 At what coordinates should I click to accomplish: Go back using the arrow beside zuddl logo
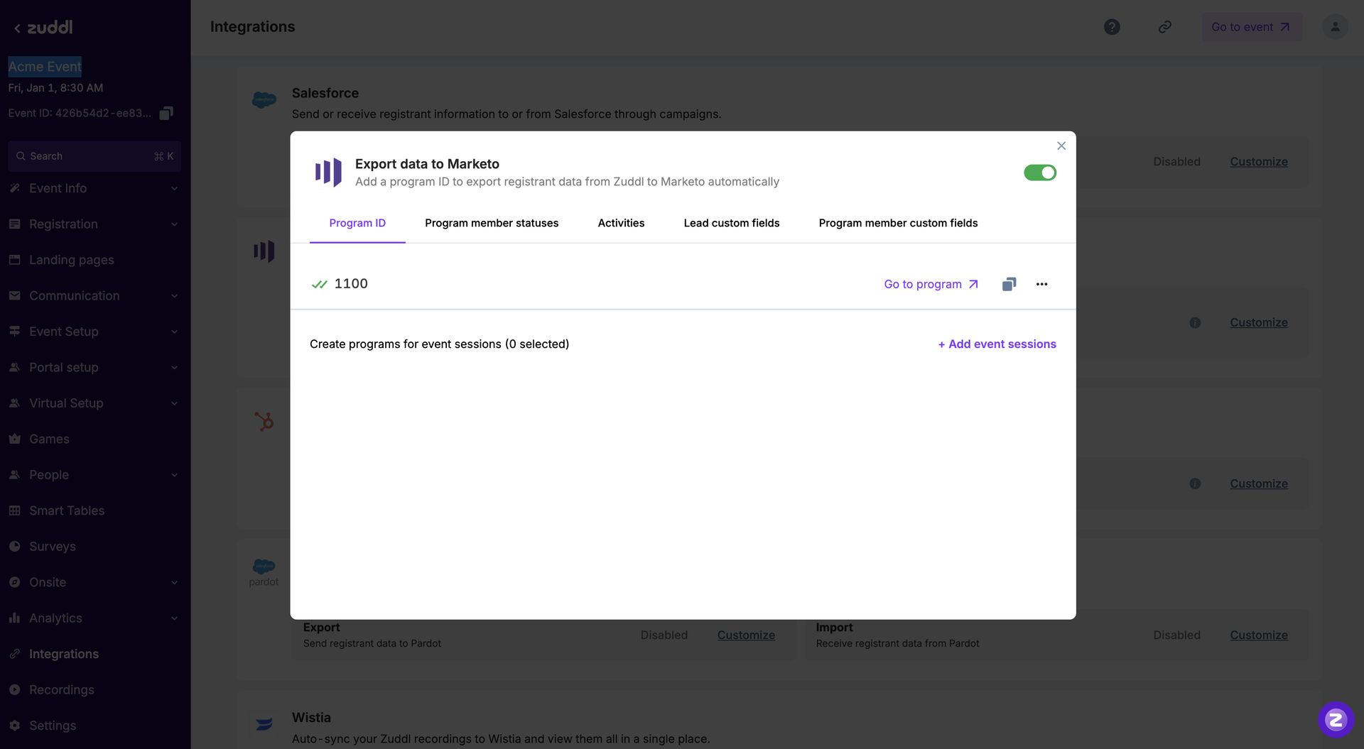pyautogui.click(x=17, y=28)
